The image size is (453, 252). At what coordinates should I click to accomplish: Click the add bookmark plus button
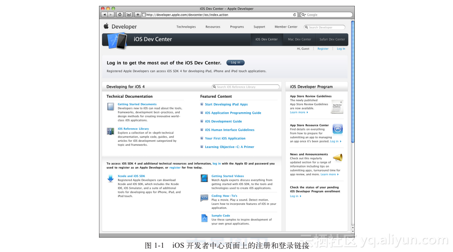point(138,14)
